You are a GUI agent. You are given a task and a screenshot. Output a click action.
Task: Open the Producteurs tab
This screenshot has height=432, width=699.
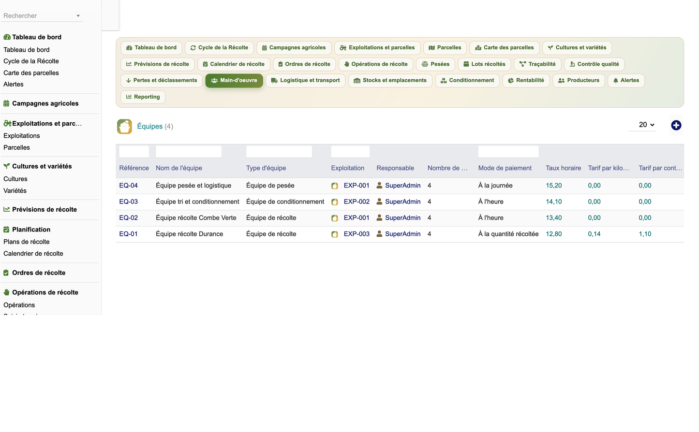tap(579, 81)
